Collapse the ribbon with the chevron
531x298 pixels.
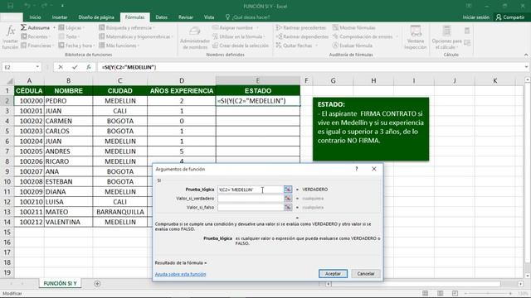(x=526, y=55)
